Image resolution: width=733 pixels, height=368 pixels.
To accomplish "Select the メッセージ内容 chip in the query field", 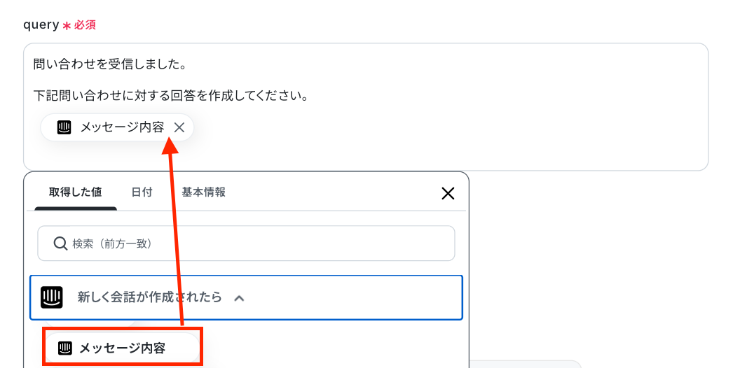I will click(x=117, y=127).
